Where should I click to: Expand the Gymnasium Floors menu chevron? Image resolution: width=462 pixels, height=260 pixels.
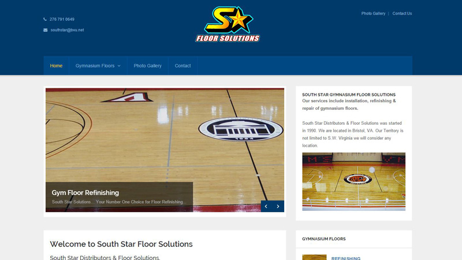[119, 66]
